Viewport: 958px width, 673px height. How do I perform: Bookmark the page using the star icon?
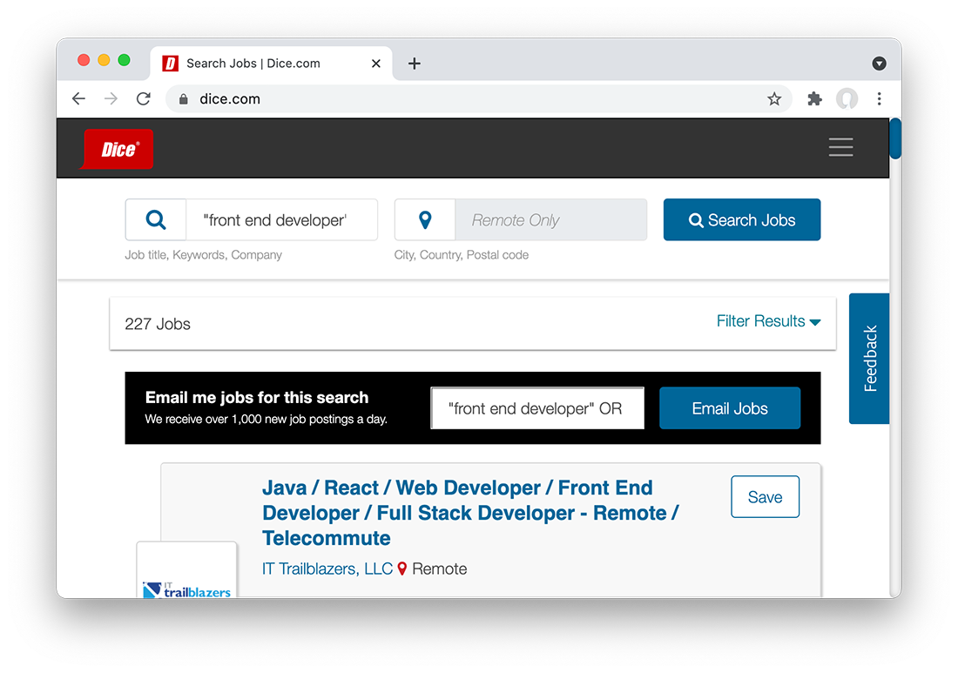click(774, 98)
